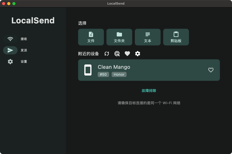Switch to the 接收 receive tab
This screenshot has width=232, height=154.
[x=23, y=39]
